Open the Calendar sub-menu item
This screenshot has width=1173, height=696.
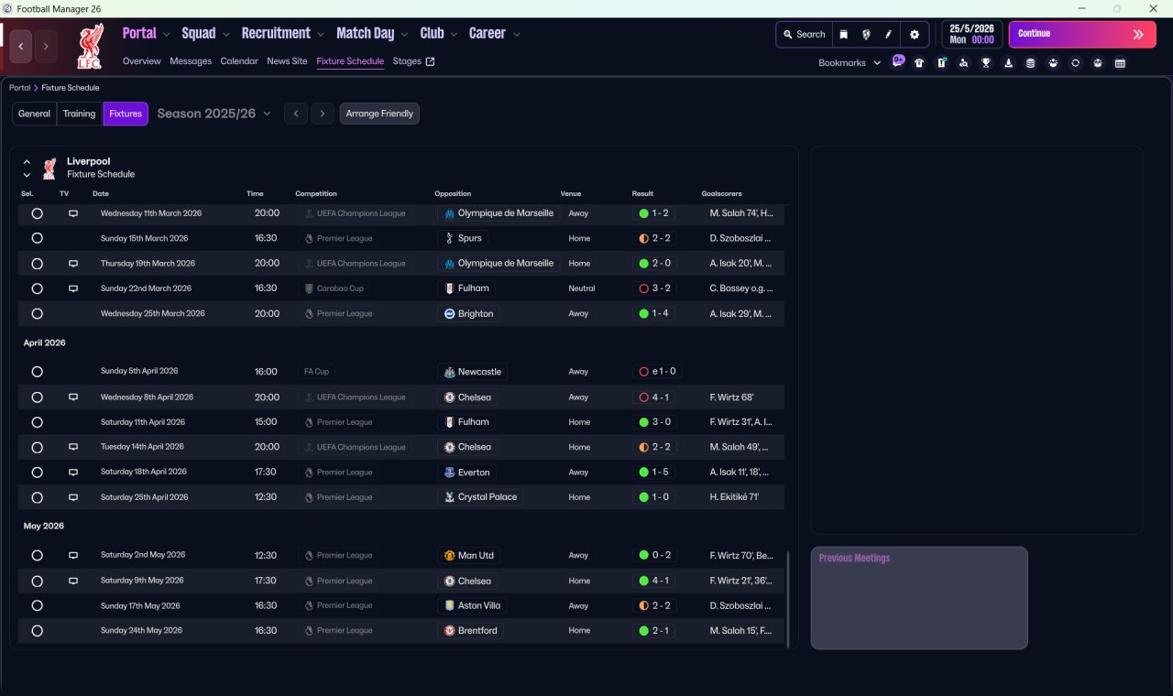coord(239,61)
